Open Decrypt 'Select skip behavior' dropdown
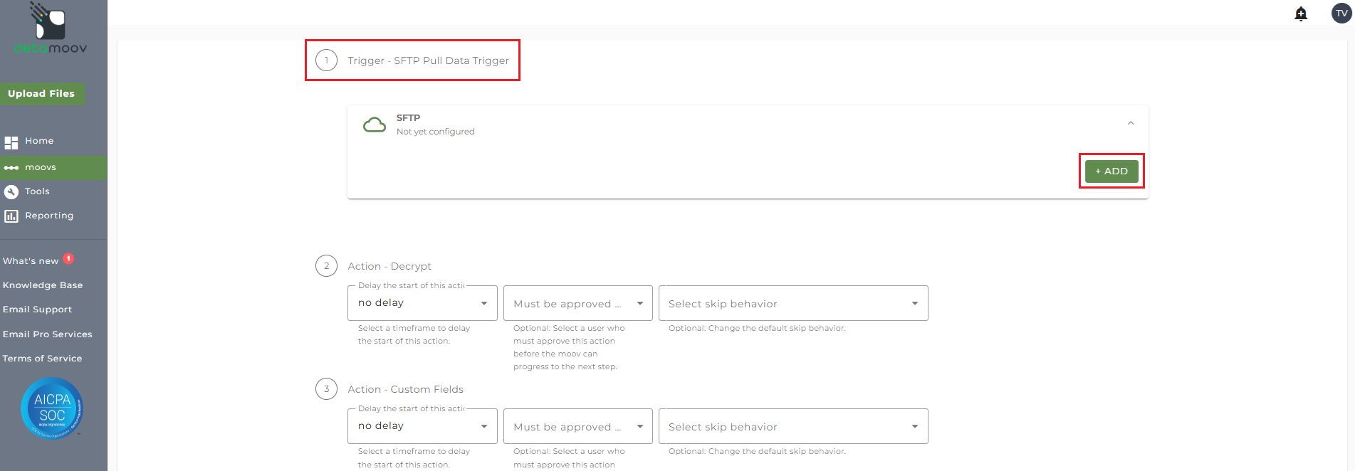This screenshot has width=1355, height=471. (792, 304)
